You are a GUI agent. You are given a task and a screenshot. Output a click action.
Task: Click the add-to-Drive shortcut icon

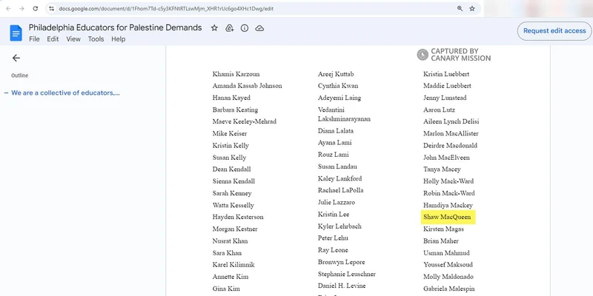tap(230, 28)
